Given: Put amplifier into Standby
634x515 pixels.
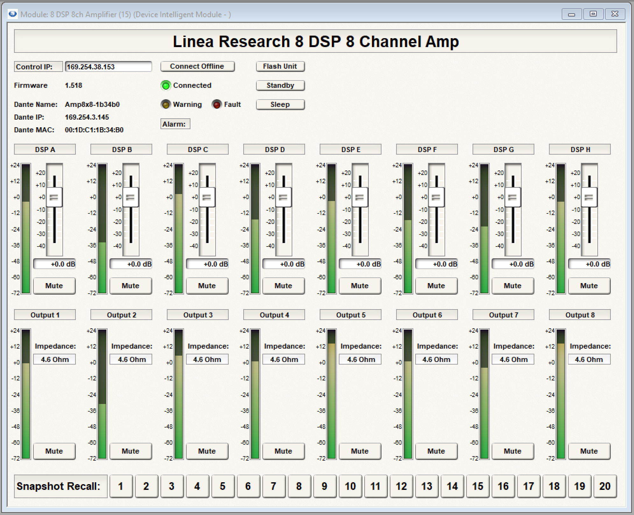Looking at the screenshot, I should point(280,86).
